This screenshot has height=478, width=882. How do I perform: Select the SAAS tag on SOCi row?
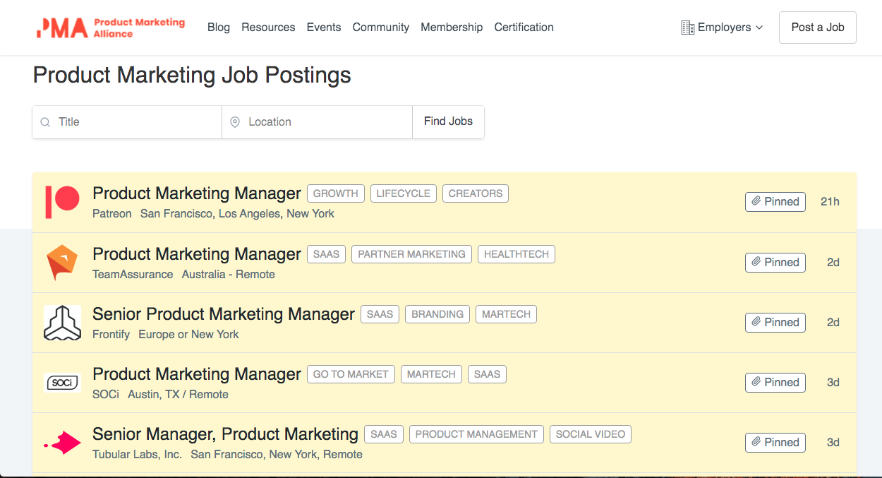(x=487, y=374)
